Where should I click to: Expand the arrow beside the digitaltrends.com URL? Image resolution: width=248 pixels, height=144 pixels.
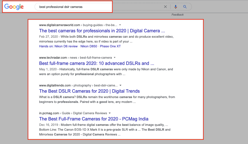pyautogui.click(x=120, y=85)
